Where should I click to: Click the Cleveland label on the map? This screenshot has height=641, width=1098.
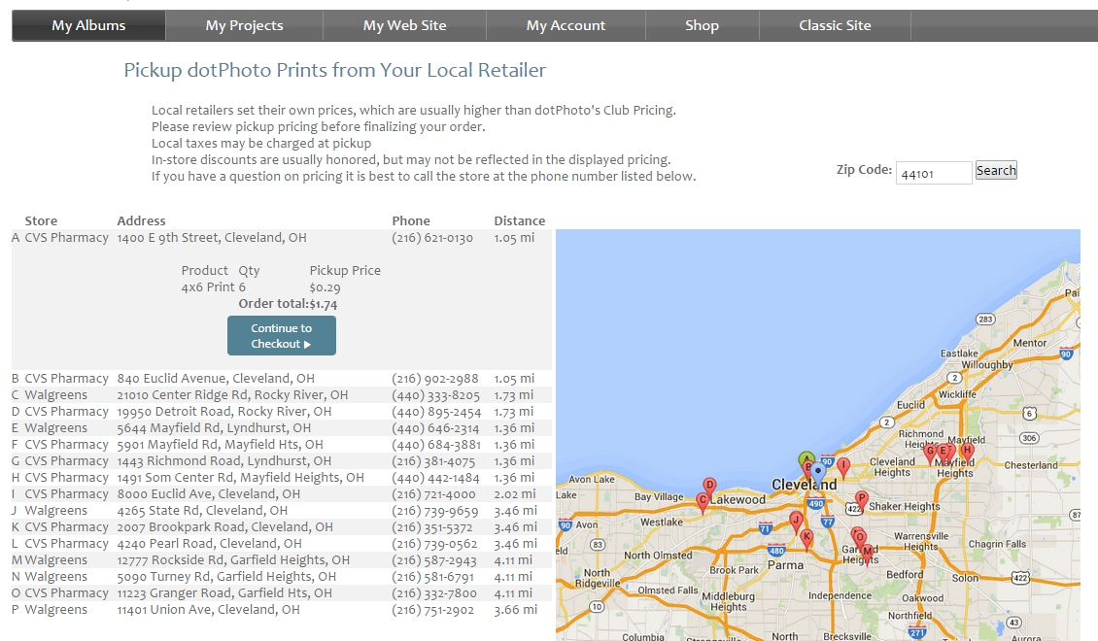804,485
